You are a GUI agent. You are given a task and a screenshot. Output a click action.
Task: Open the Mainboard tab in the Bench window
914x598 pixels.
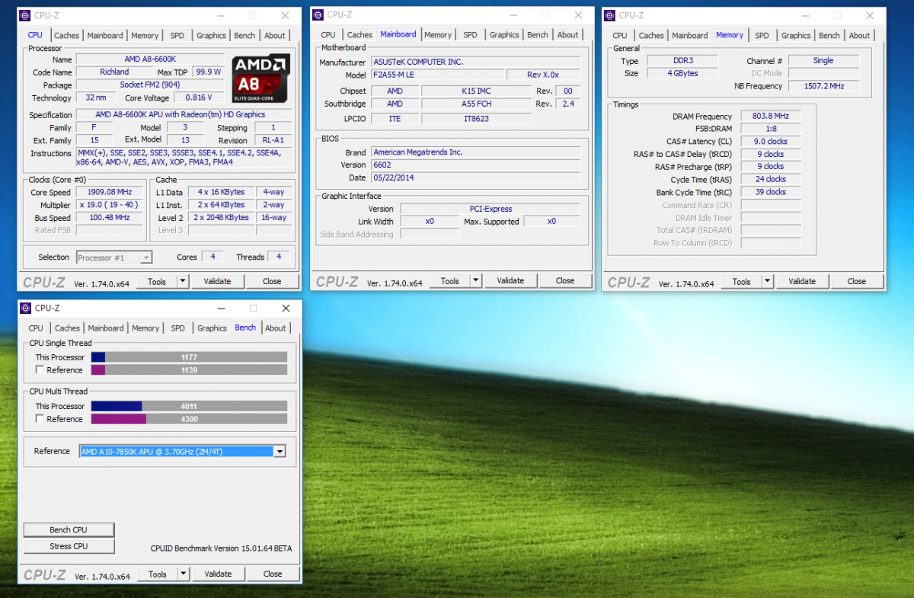[106, 328]
